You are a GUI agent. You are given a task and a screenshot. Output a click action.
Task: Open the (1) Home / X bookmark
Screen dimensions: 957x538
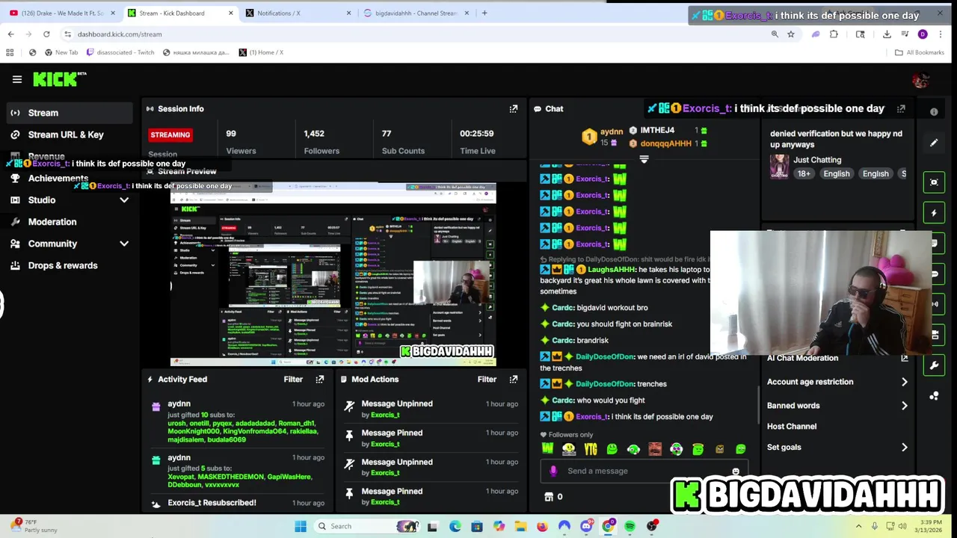261,52
